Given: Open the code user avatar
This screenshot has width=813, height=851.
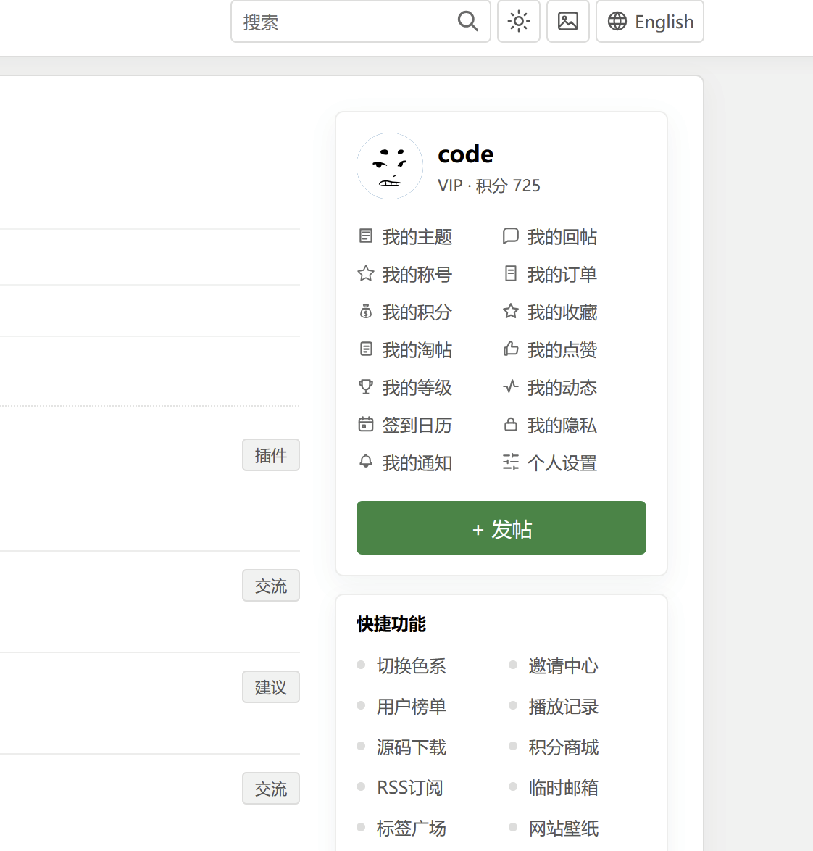Looking at the screenshot, I should pyautogui.click(x=389, y=166).
